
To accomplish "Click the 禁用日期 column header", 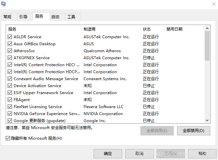I will 184,29.
